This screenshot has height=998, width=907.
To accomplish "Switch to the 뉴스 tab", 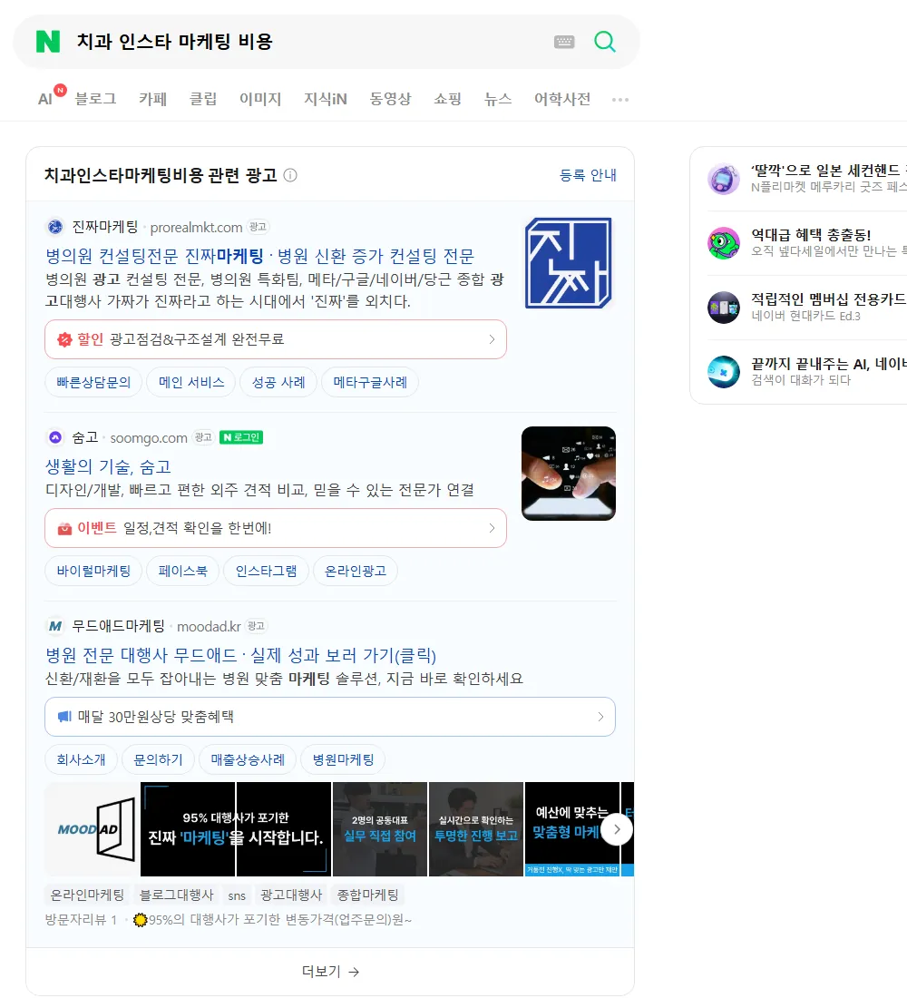I will (x=498, y=99).
